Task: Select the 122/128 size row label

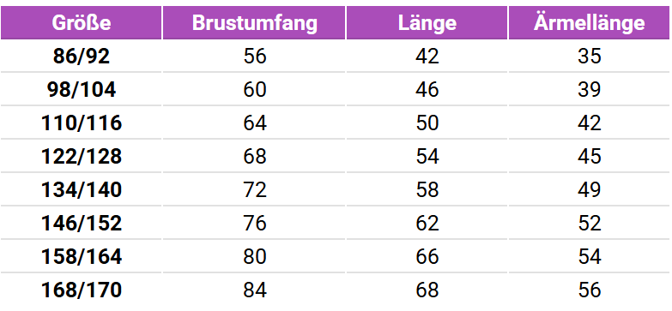Action: [82, 157]
